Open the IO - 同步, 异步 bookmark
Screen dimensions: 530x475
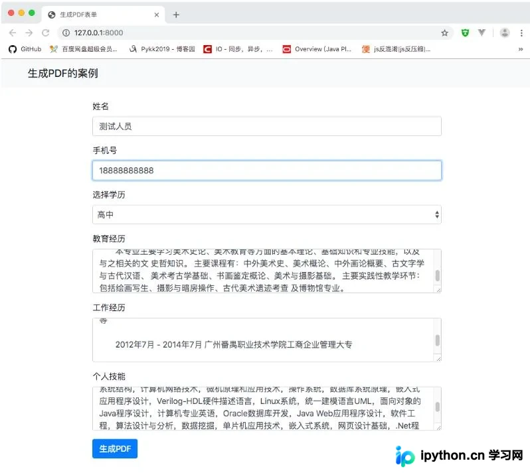coord(238,49)
